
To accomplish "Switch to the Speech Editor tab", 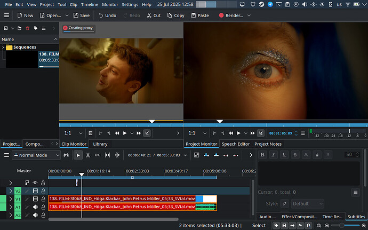I will click(235, 144).
